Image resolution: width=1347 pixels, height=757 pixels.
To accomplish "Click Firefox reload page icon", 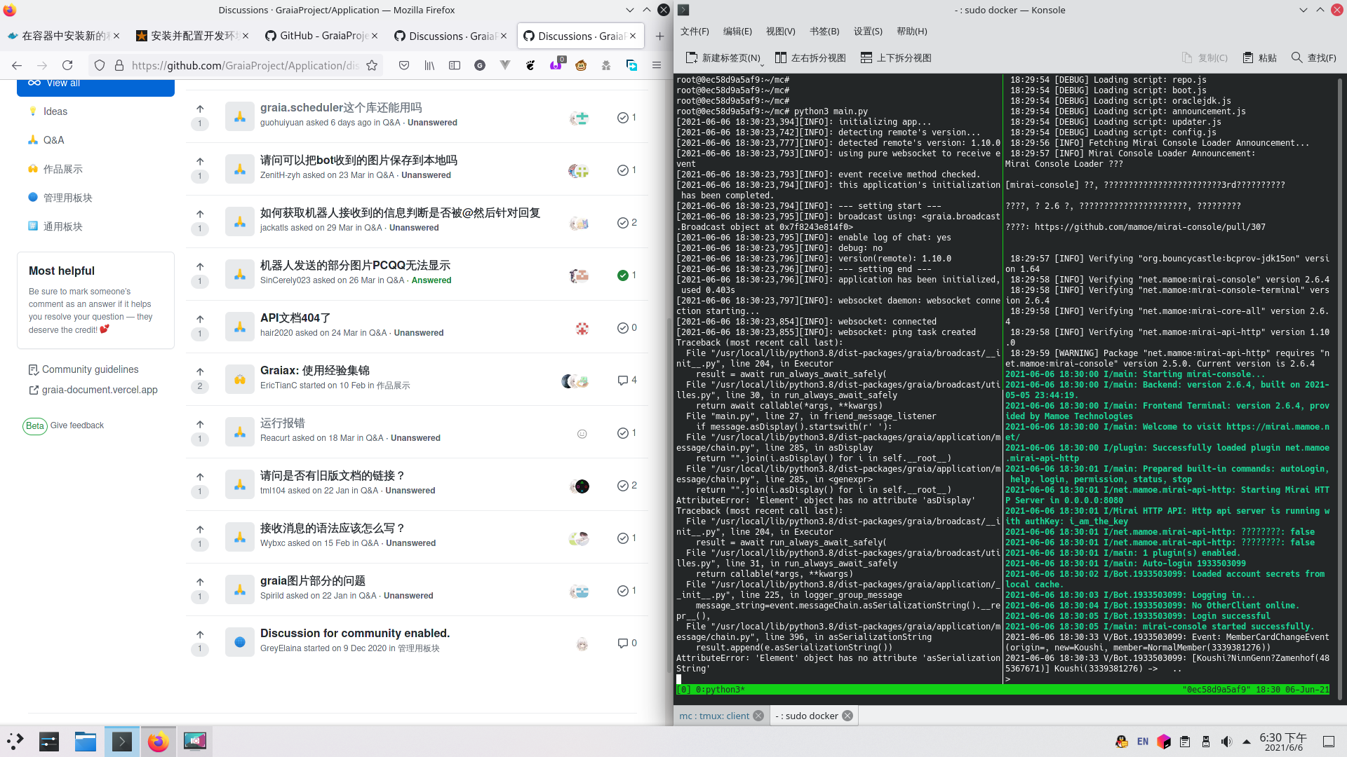I will point(67,65).
